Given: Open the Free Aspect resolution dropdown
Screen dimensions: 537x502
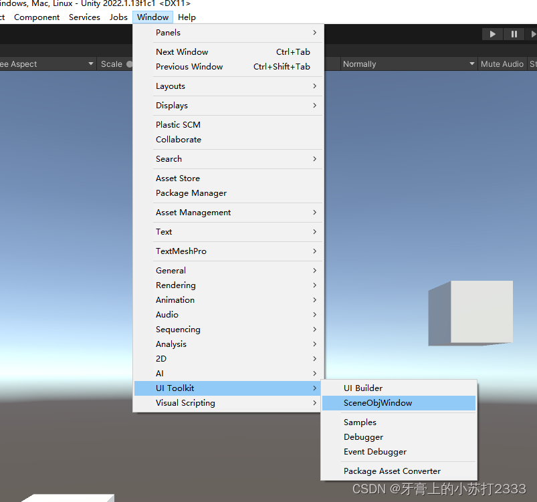Looking at the screenshot, I should [47, 64].
